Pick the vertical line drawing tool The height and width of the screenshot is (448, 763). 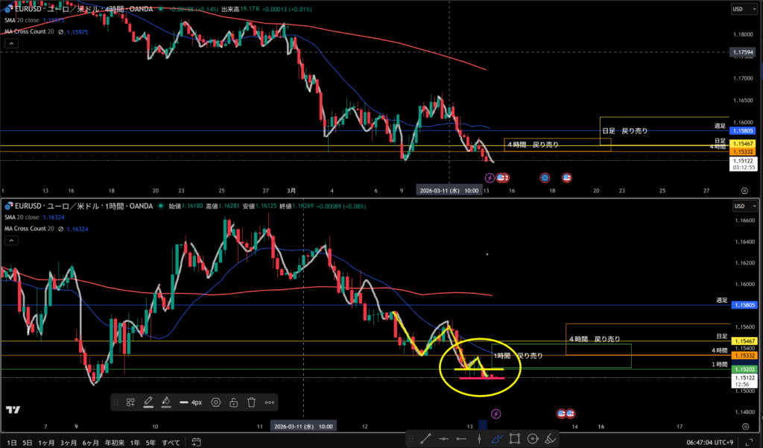point(479,440)
